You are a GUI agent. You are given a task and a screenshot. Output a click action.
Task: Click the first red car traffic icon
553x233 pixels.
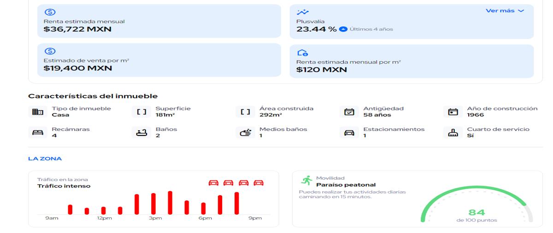pos(213,182)
